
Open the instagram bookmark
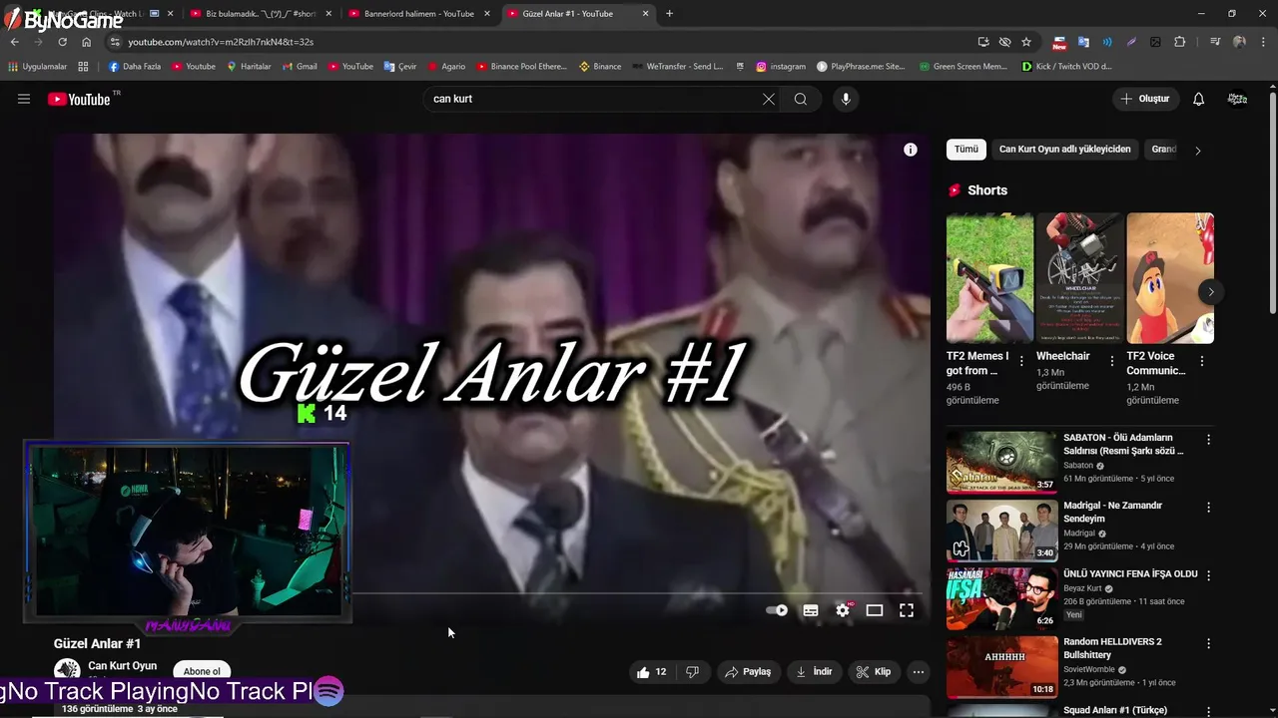coord(781,67)
